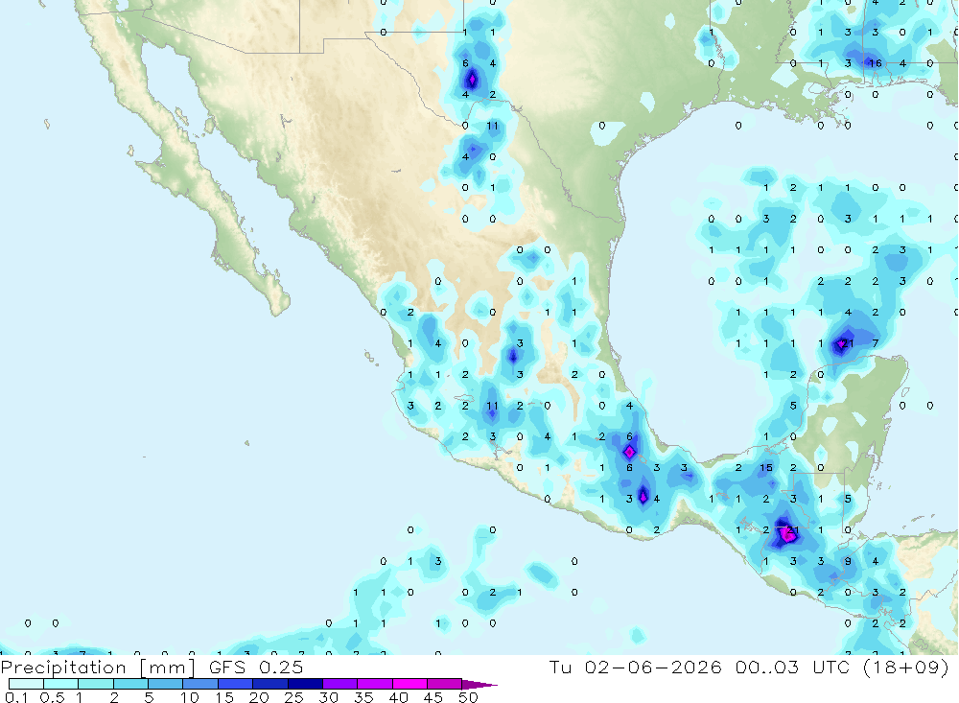
Task: Select the 2–5 mm legend color swatch
Action: click(x=130, y=684)
